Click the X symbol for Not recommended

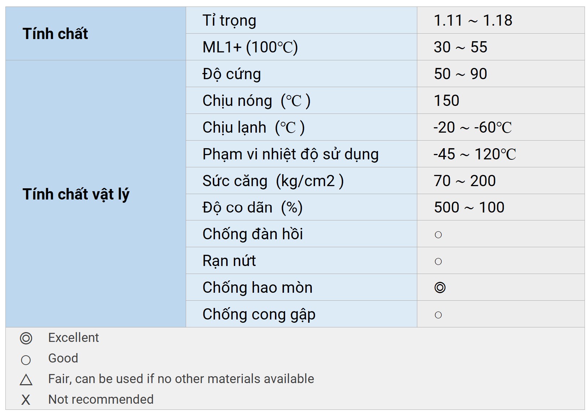coord(26,400)
